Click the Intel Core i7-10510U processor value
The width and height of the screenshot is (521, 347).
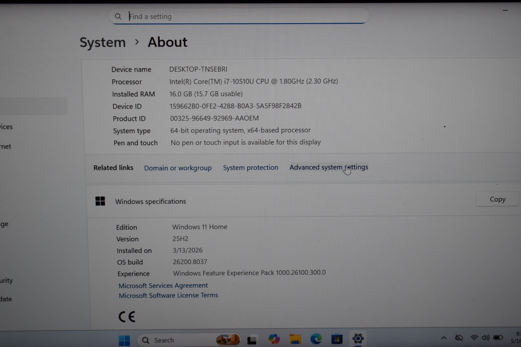click(x=254, y=81)
